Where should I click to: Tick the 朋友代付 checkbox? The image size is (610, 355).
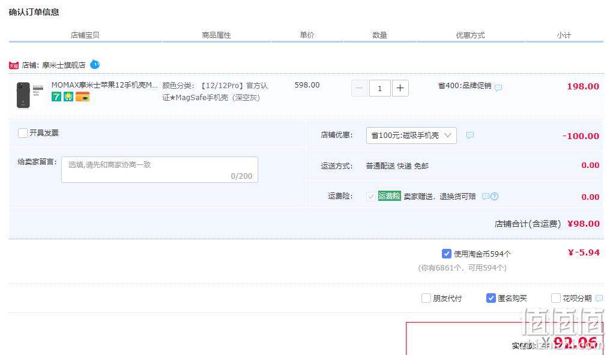426,298
